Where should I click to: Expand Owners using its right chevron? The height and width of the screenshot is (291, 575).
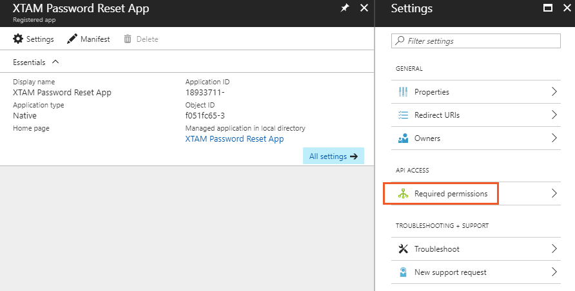point(554,138)
